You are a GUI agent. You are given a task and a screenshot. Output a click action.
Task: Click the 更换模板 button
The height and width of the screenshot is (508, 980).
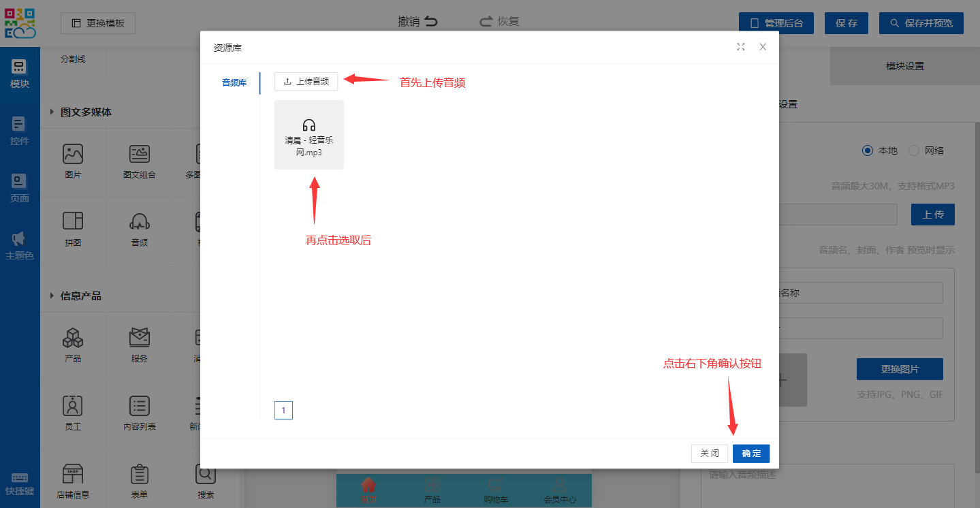tap(98, 23)
